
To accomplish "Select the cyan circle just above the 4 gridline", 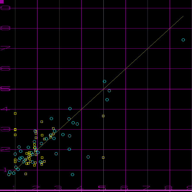I will pyautogui.click(x=70, y=109).
